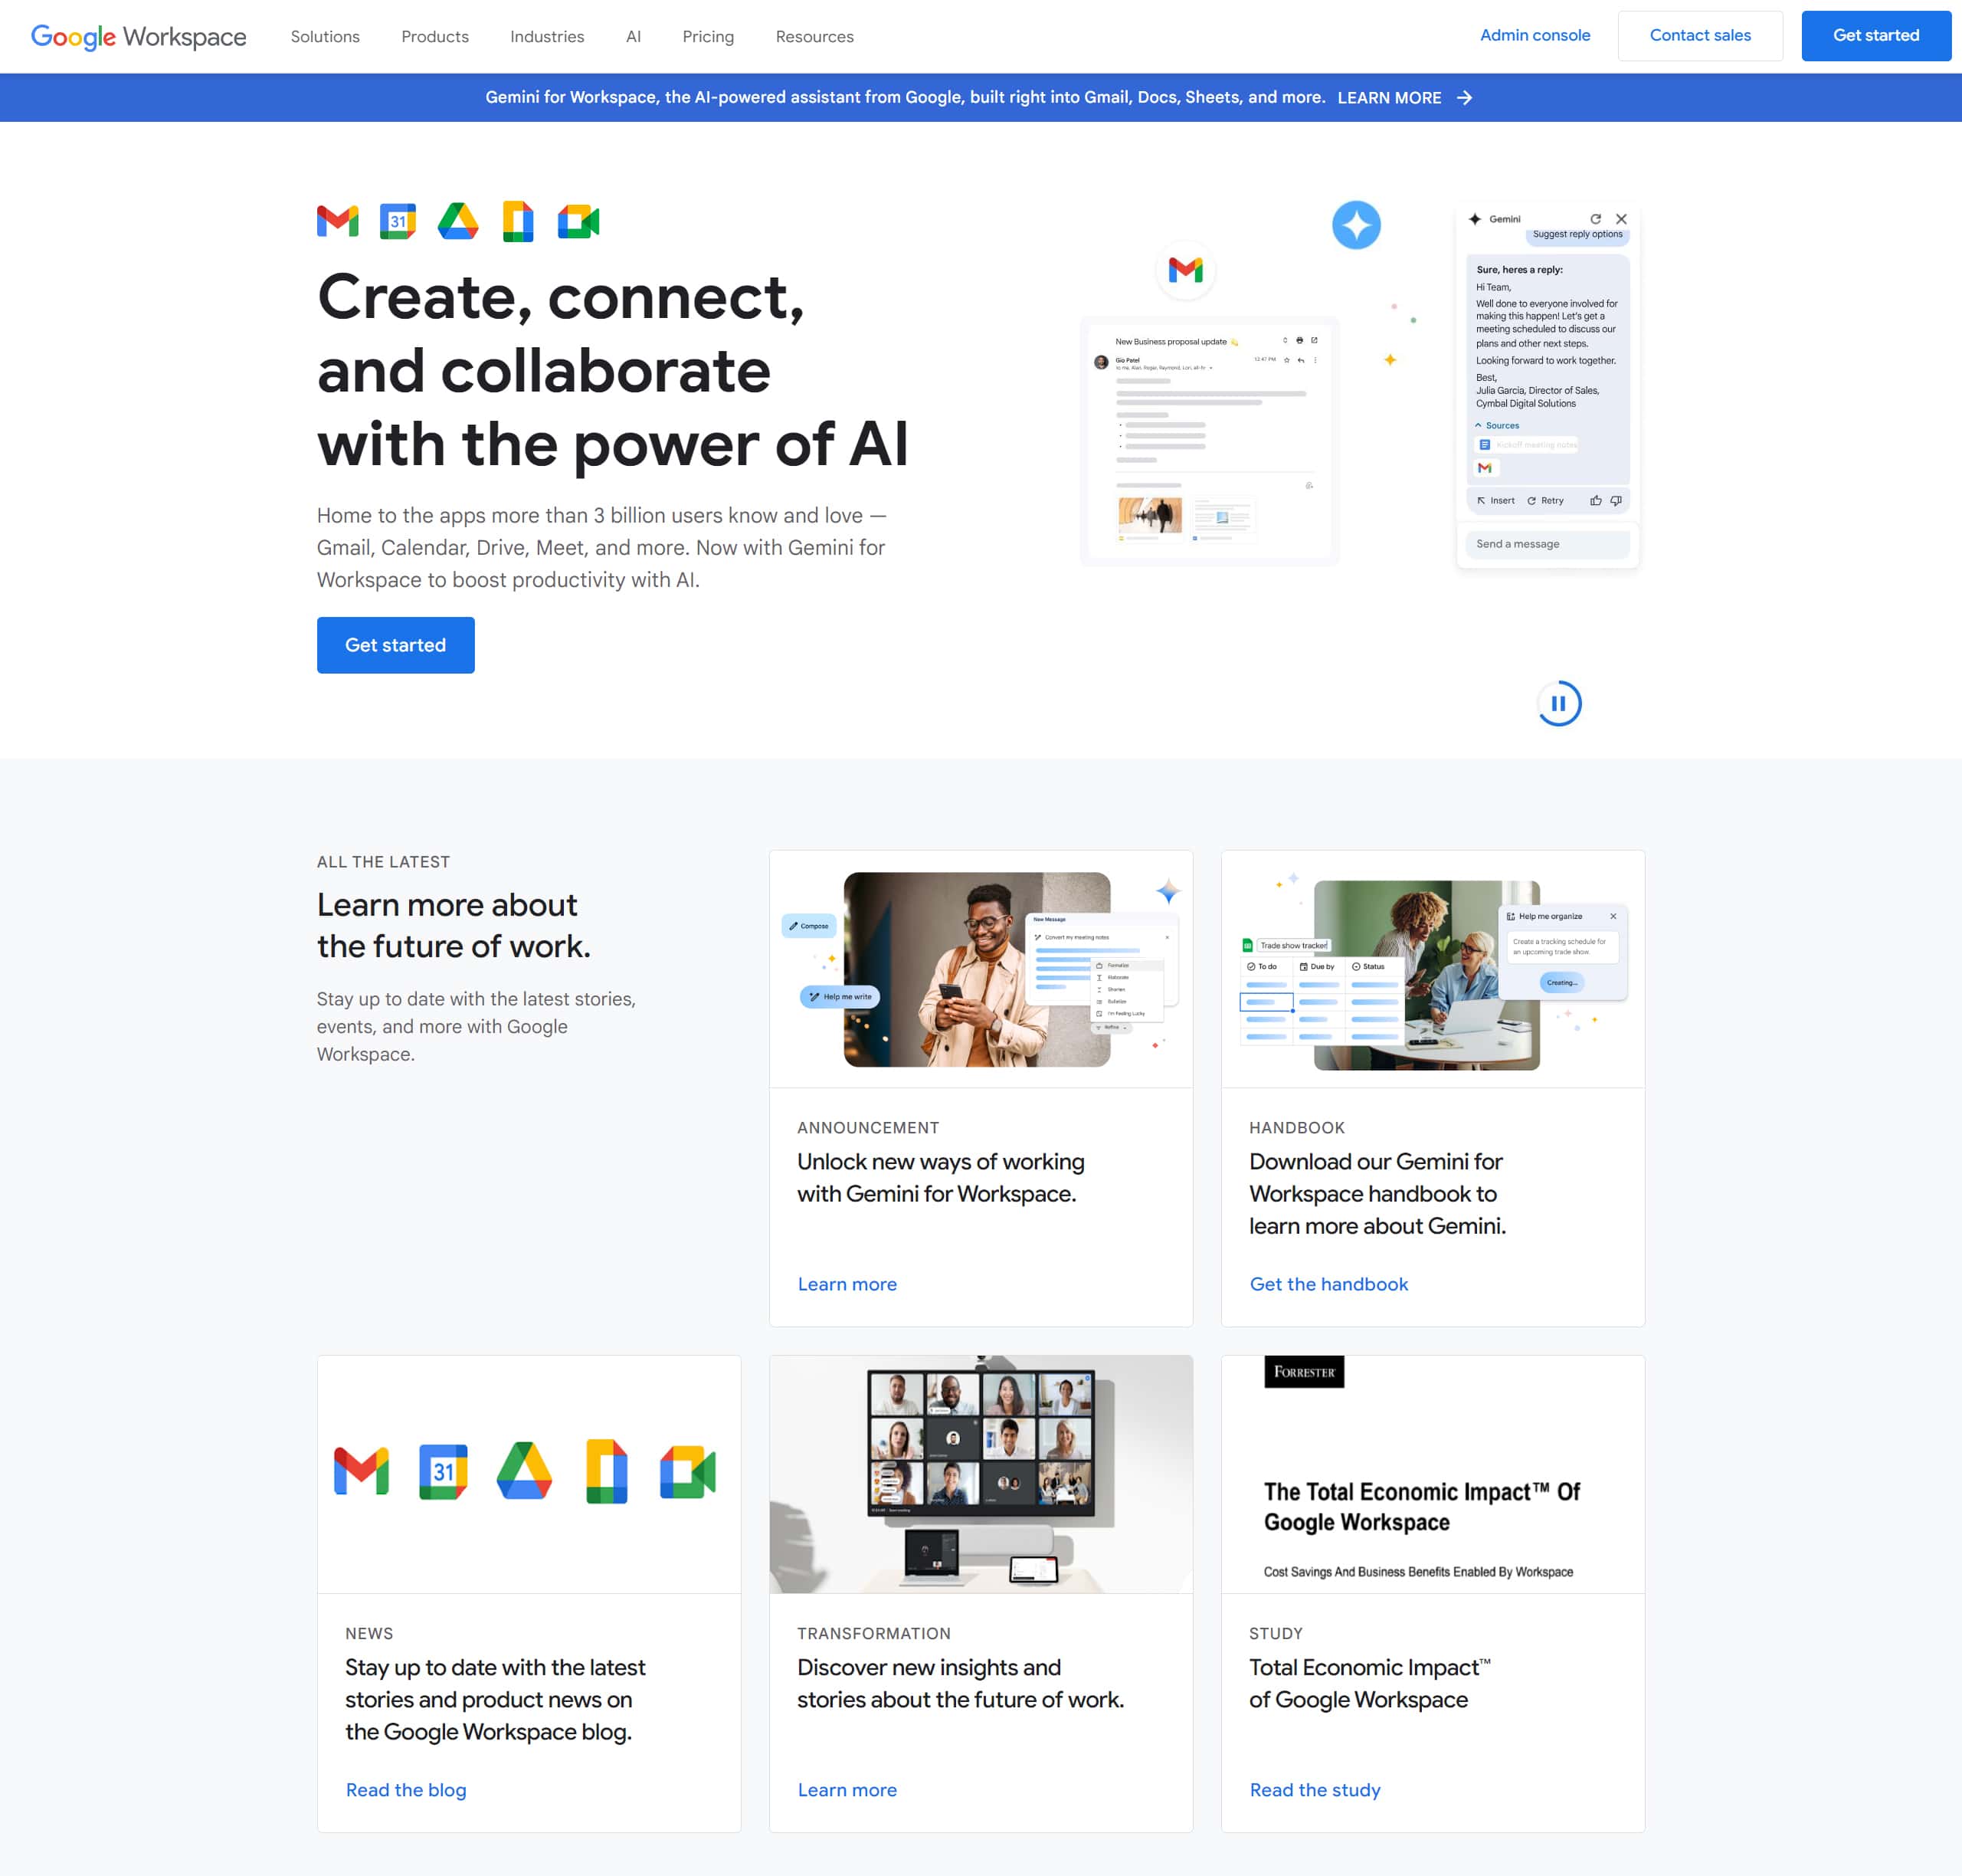Click the Docs icon in News card
The image size is (1962, 1876).
coord(606,1471)
